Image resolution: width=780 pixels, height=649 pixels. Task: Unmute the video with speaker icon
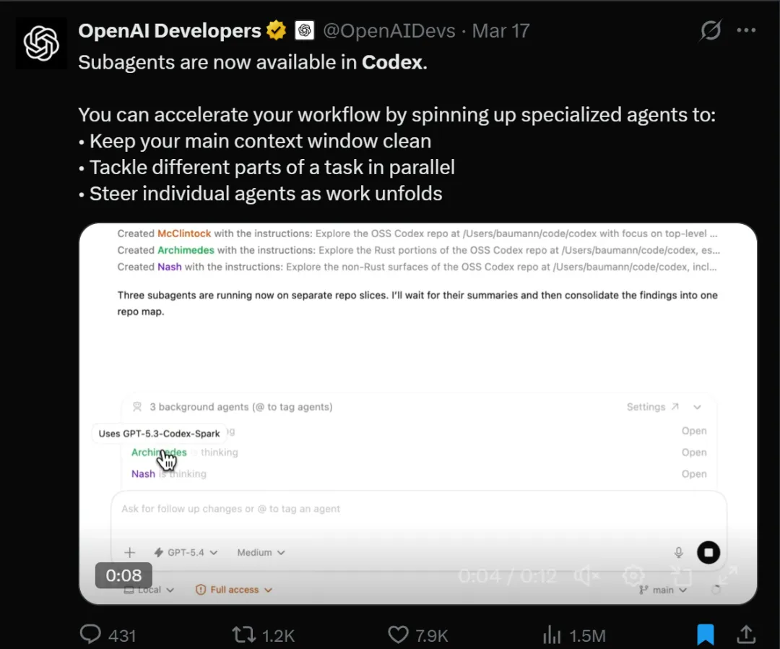587,576
